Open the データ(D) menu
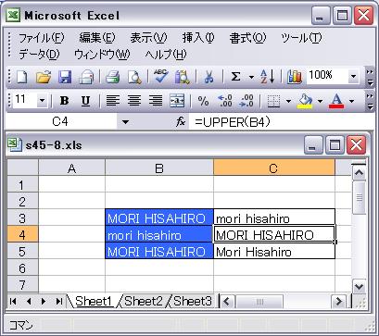The width and height of the screenshot is (379, 336). tap(39, 55)
